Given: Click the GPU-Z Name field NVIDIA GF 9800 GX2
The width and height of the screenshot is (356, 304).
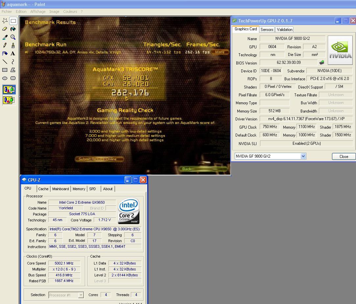Looking at the screenshot, I should (x=293, y=38).
